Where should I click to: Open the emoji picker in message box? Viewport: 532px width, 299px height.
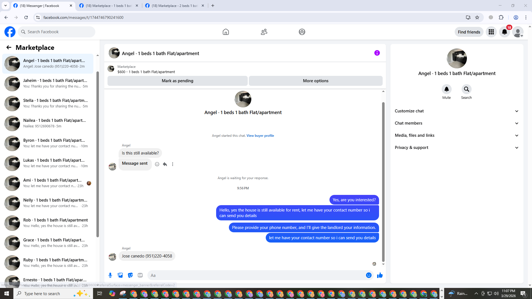[x=369, y=275]
